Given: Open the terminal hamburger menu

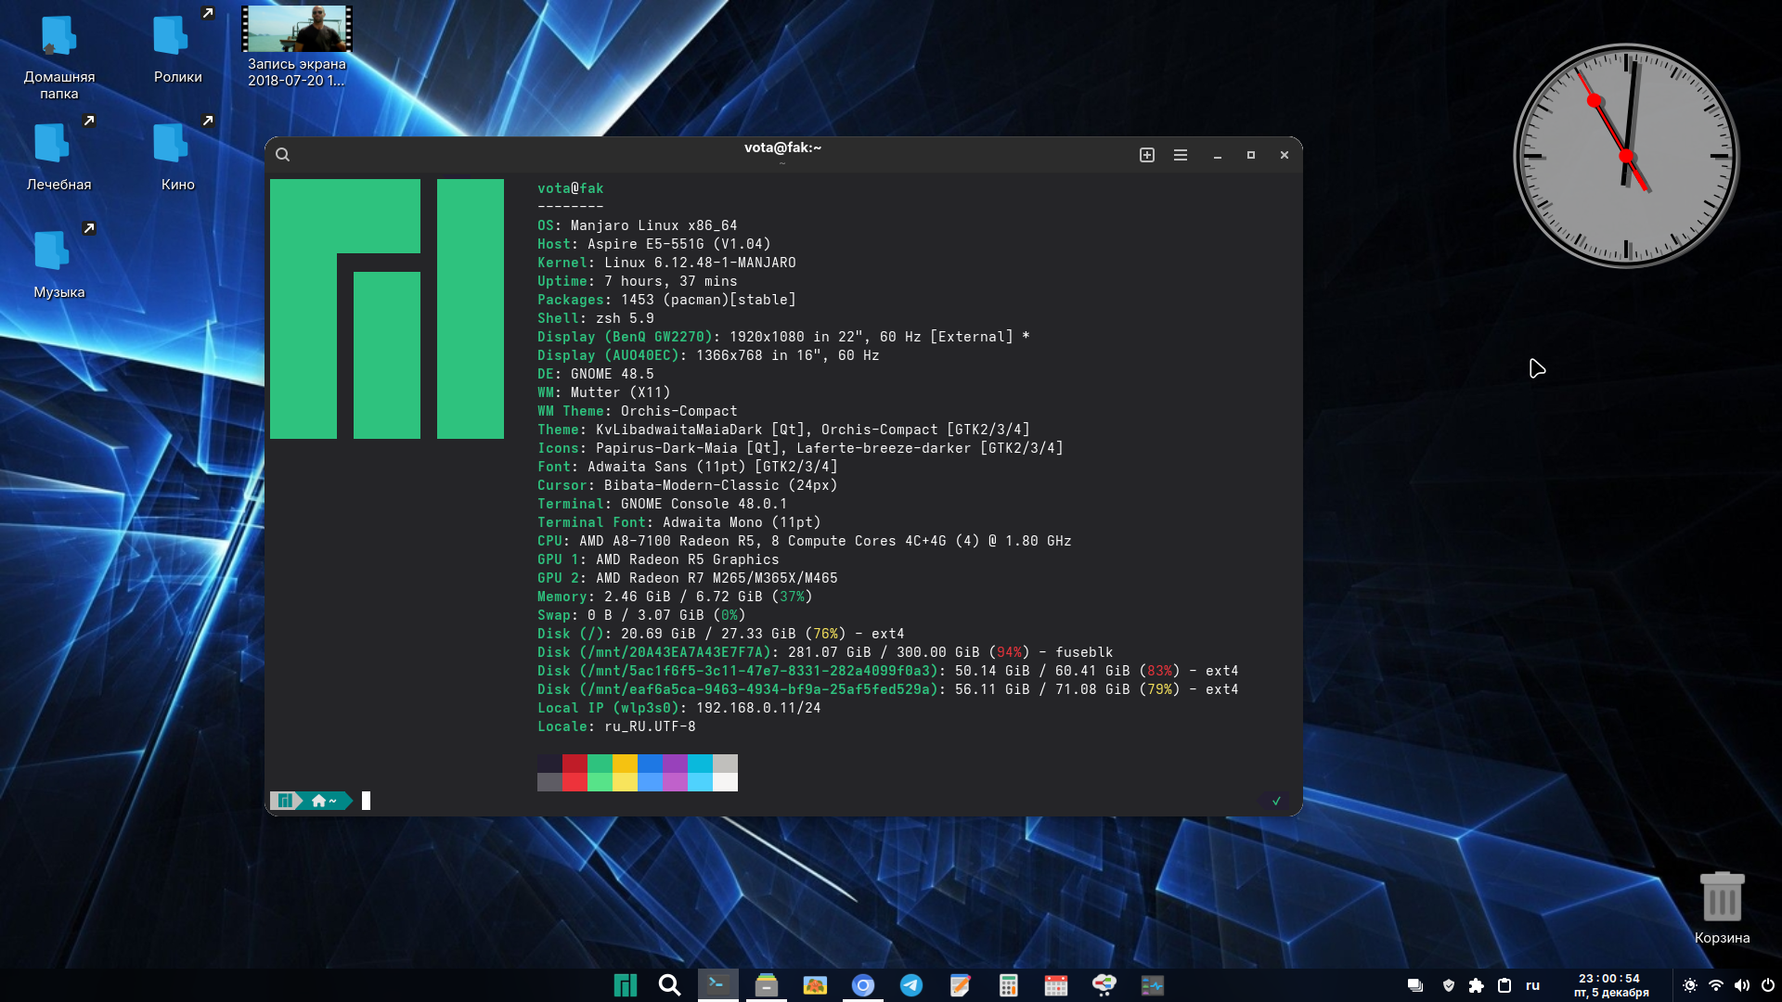Looking at the screenshot, I should point(1181,155).
